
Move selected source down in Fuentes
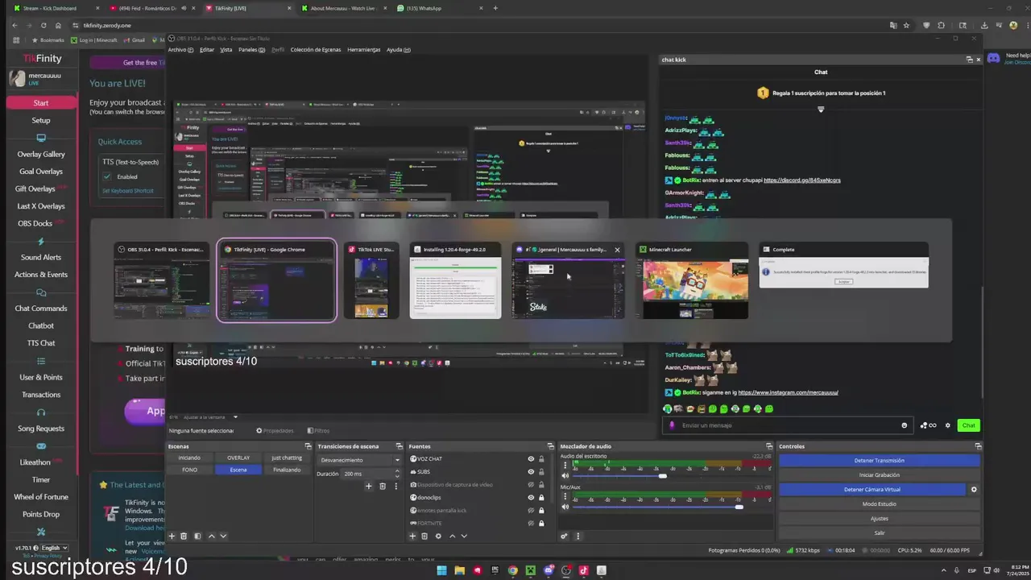point(464,536)
